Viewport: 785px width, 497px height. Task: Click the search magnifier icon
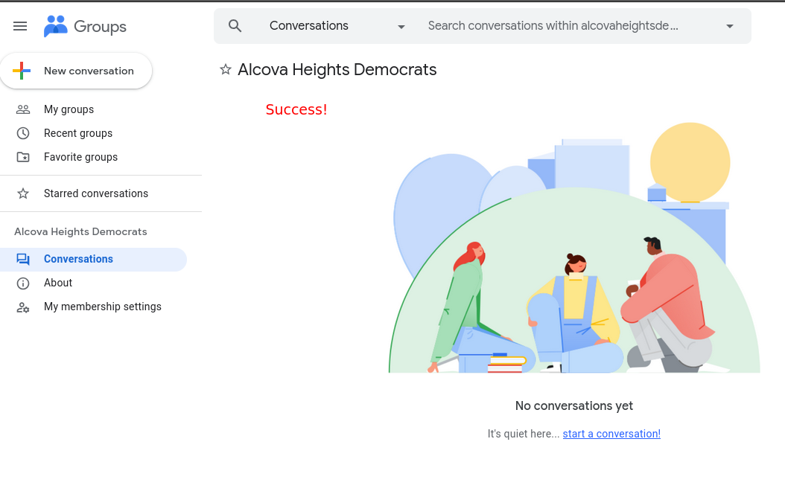[x=235, y=26]
